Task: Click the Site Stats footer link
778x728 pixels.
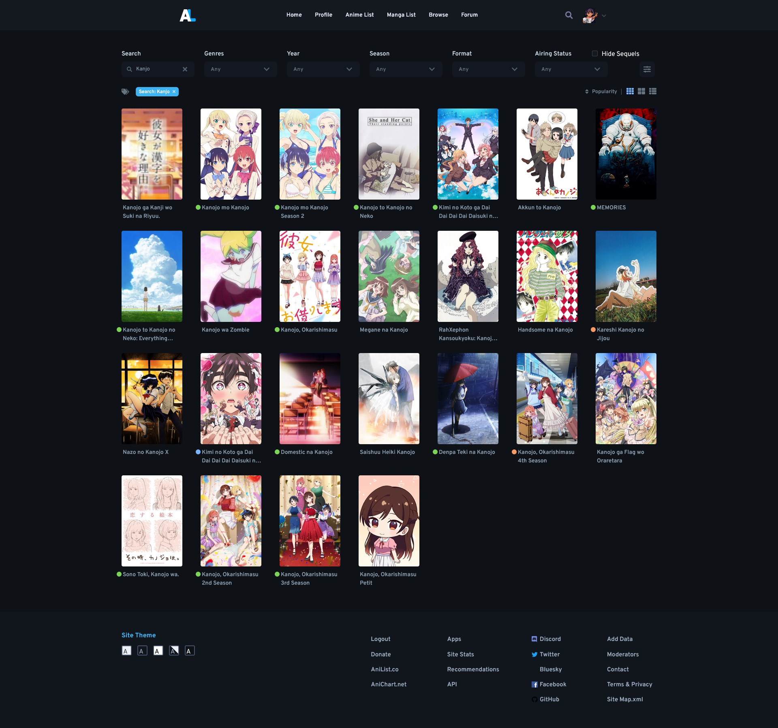Action: [460, 654]
